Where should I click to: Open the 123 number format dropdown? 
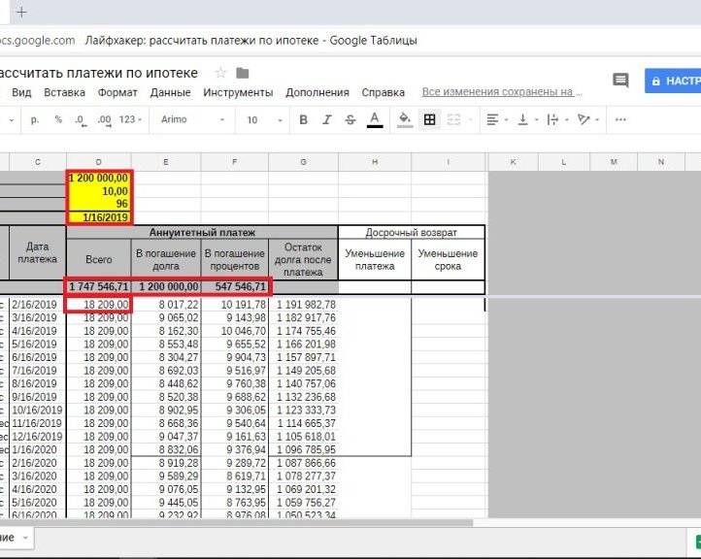(x=130, y=119)
